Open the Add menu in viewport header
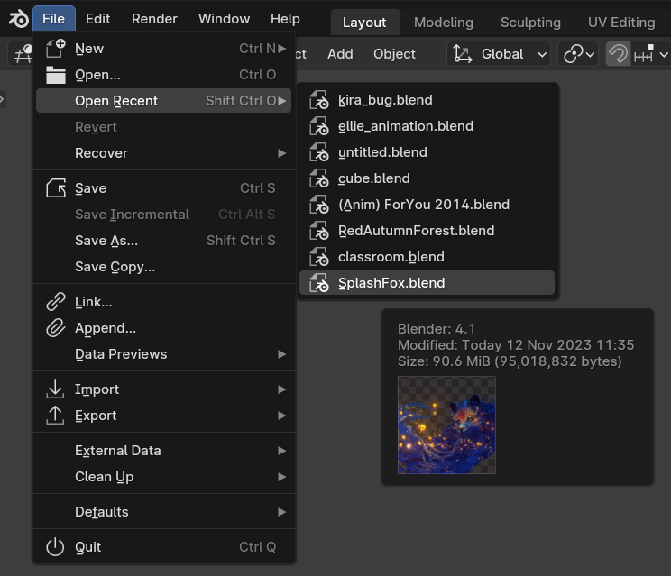This screenshot has height=576, width=671. click(340, 54)
